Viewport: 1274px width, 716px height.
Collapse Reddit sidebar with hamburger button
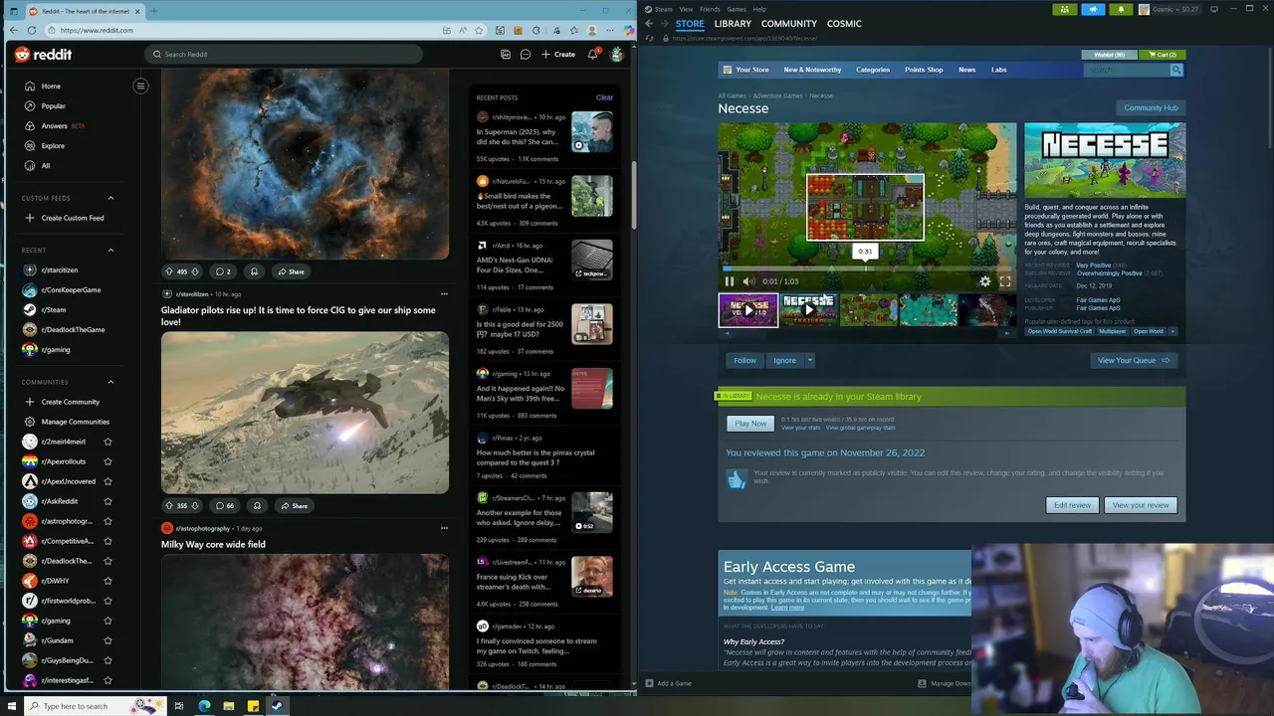click(x=140, y=86)
